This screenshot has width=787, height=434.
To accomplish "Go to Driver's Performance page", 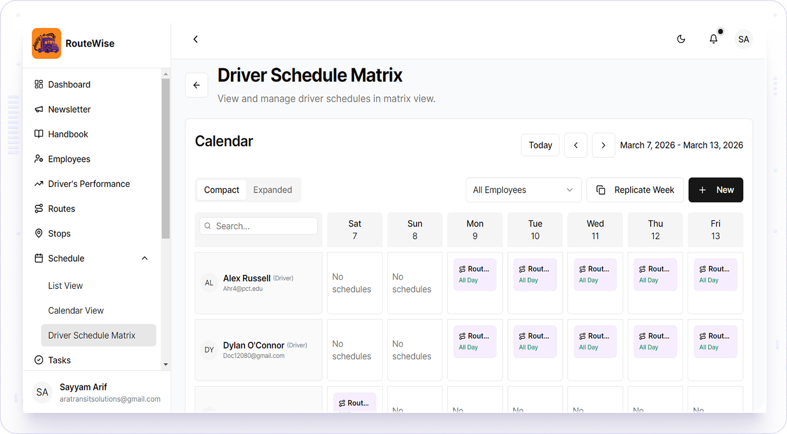I will click(x=89, y=184).
